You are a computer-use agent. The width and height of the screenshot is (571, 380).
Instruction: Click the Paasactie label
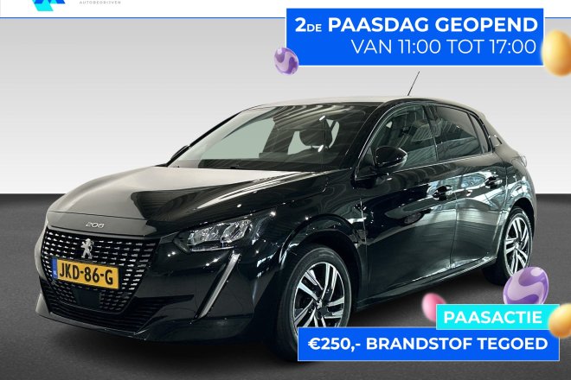click(493, 317)
